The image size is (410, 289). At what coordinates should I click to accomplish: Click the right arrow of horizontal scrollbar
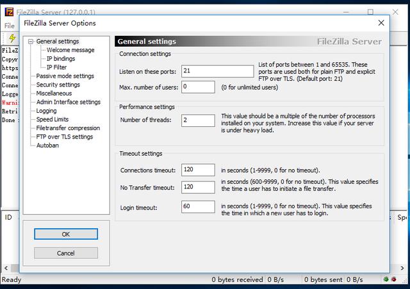[x=402, y=268]
